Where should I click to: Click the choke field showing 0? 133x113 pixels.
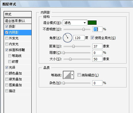[x=97, y=53]
